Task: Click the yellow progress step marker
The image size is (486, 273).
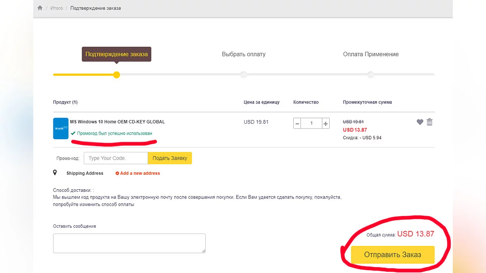Action: coord(117,75)
